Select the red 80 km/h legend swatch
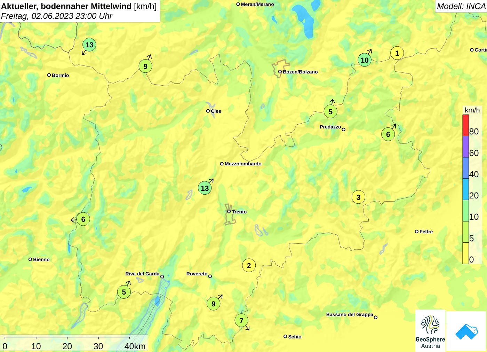 tap(465, 125)
